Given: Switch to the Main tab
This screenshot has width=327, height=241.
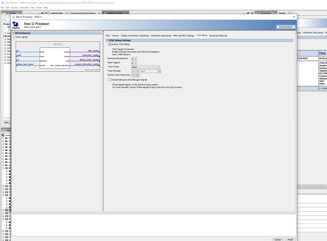Looking at the screenshot, I should pos(108,36).
